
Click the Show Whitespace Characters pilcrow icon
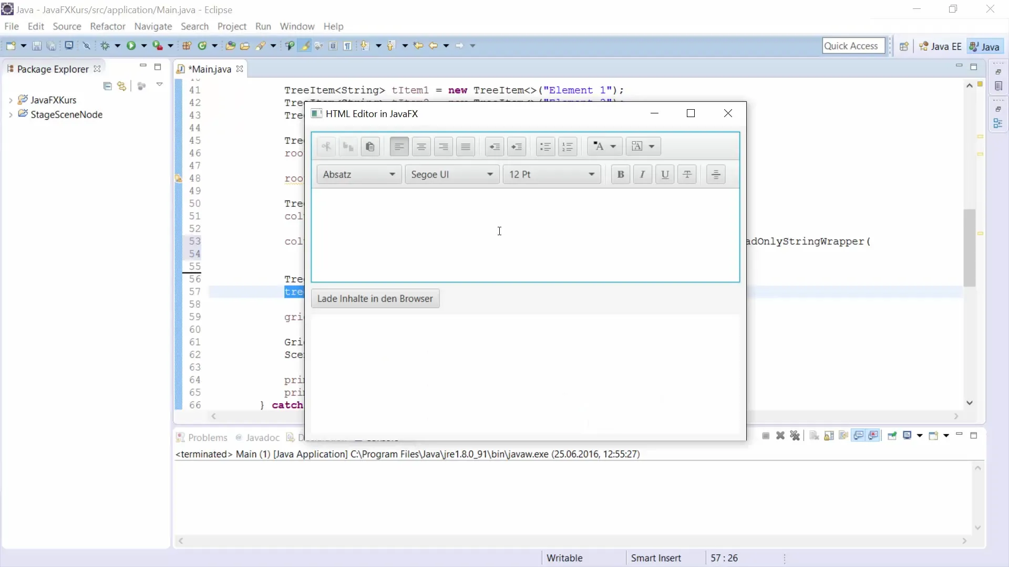347,46
